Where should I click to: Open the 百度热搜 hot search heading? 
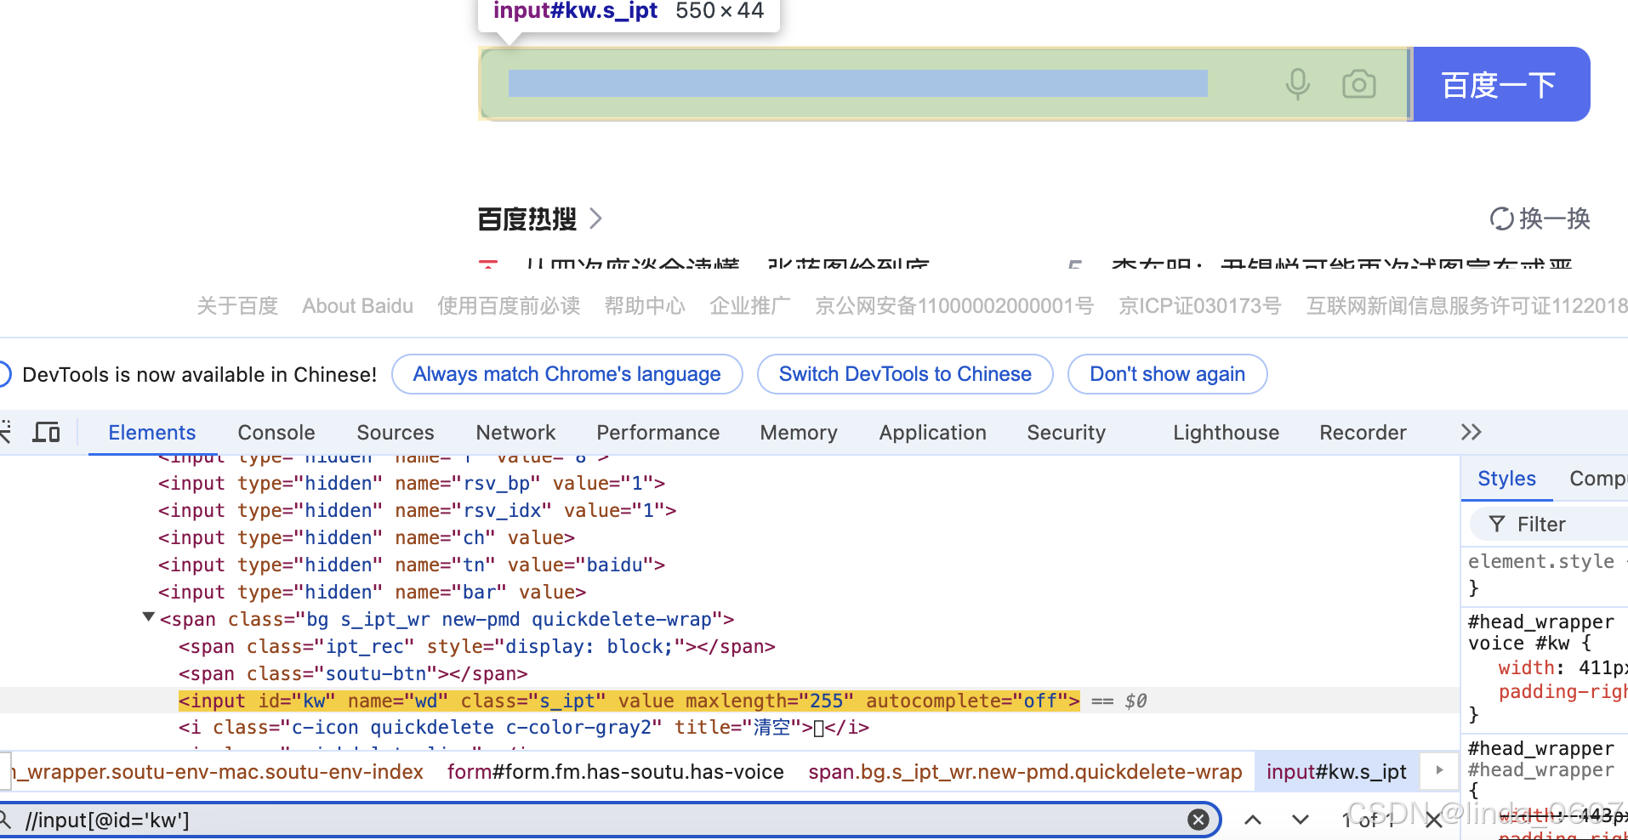pyautogui.click(x=527, y=219)
